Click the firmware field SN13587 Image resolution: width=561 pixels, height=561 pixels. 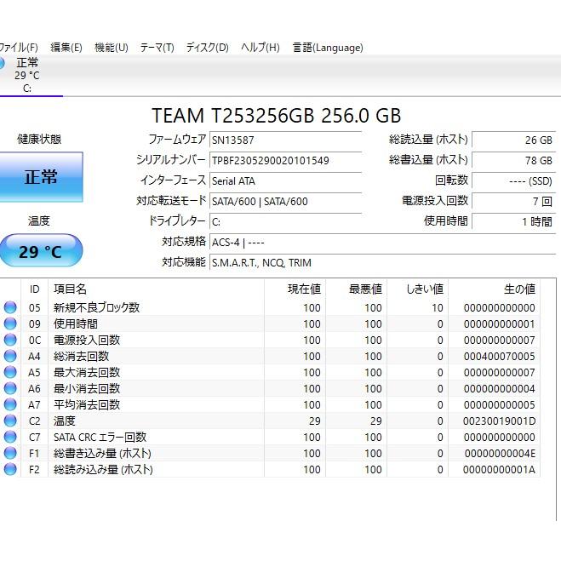(285, 140)
